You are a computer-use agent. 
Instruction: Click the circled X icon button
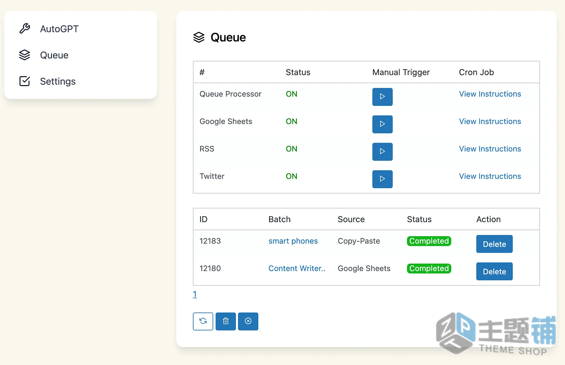click(248, 321)
